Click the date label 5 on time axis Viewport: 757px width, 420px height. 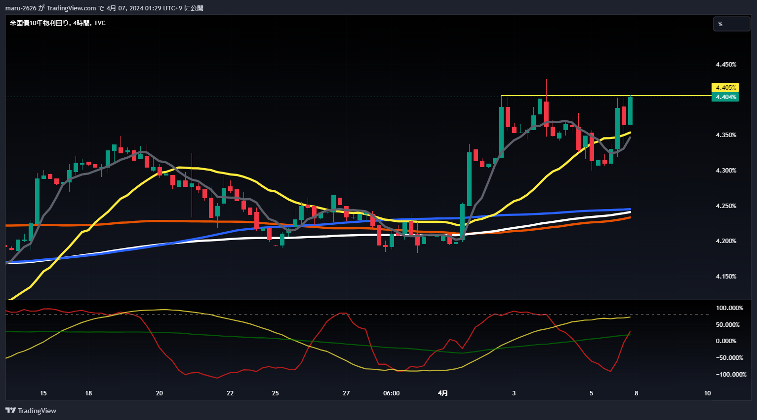[591, 393]
